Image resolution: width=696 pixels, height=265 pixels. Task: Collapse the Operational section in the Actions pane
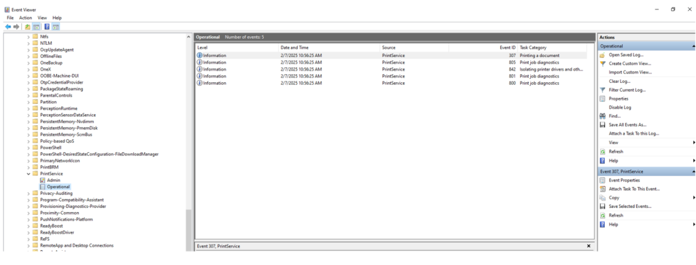pyautogui.click(x=693, y=46)
